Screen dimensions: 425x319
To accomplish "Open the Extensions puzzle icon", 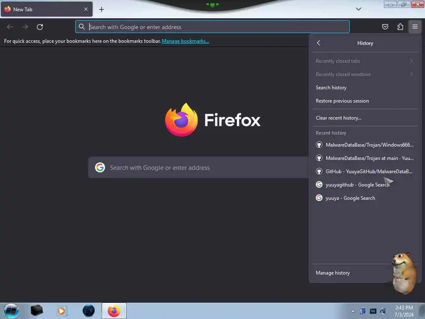I will pyautogui.click(x=400, y=27).
